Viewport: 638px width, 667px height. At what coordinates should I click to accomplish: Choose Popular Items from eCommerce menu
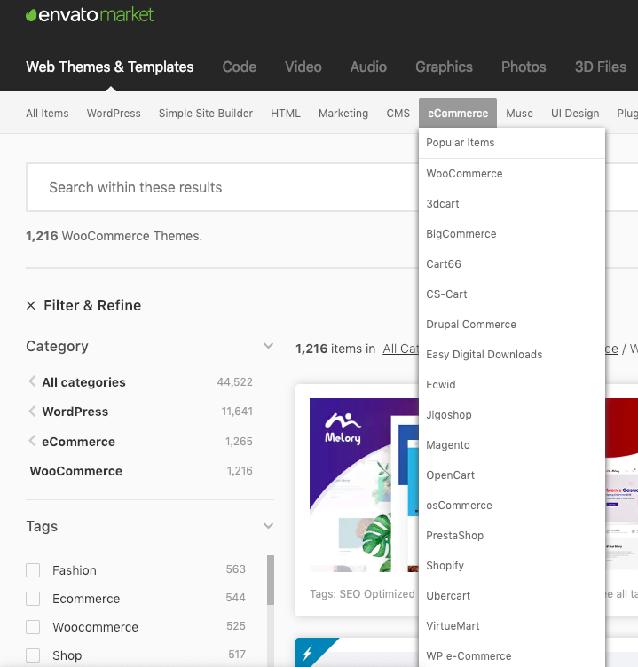(512, 143)
